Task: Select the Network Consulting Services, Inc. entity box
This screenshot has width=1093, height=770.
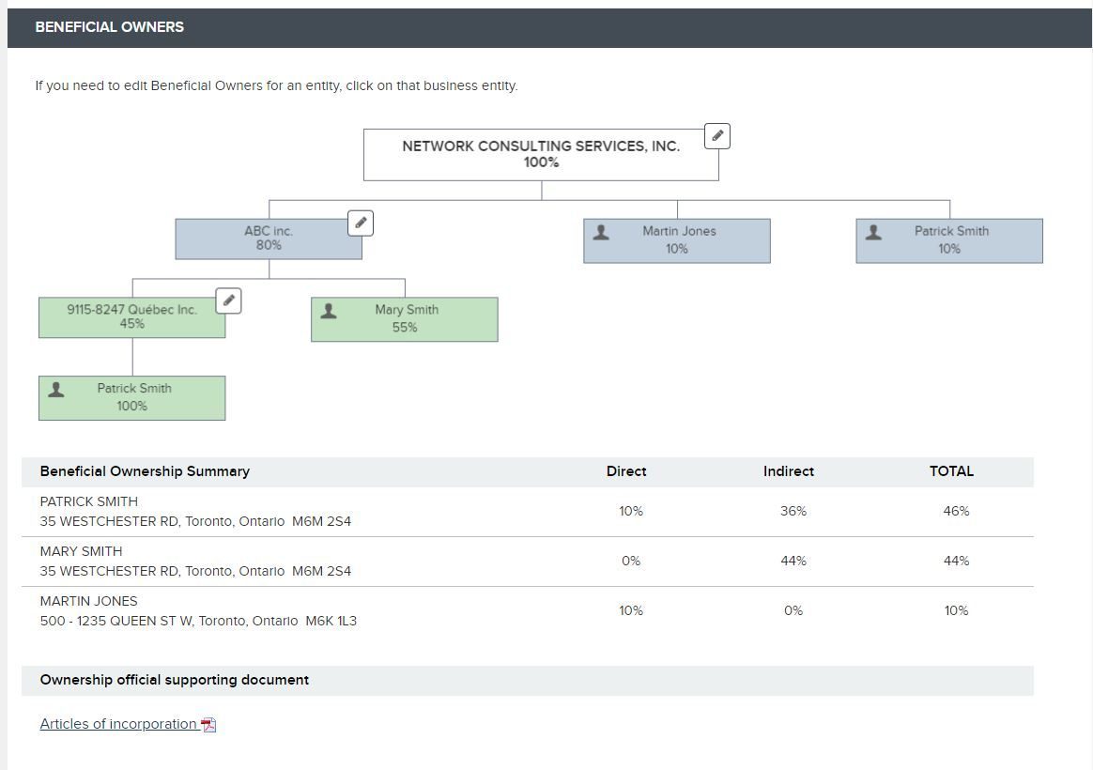Action: point(541,155)
